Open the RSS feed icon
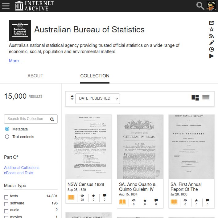The width and height of the screenshot is (218, 218). coord(212,36)
